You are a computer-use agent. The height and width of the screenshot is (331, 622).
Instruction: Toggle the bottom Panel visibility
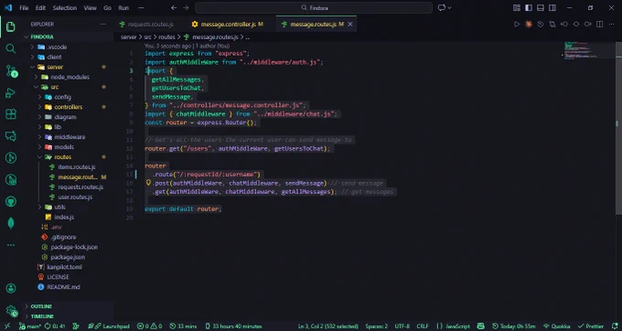coord(541,8)
